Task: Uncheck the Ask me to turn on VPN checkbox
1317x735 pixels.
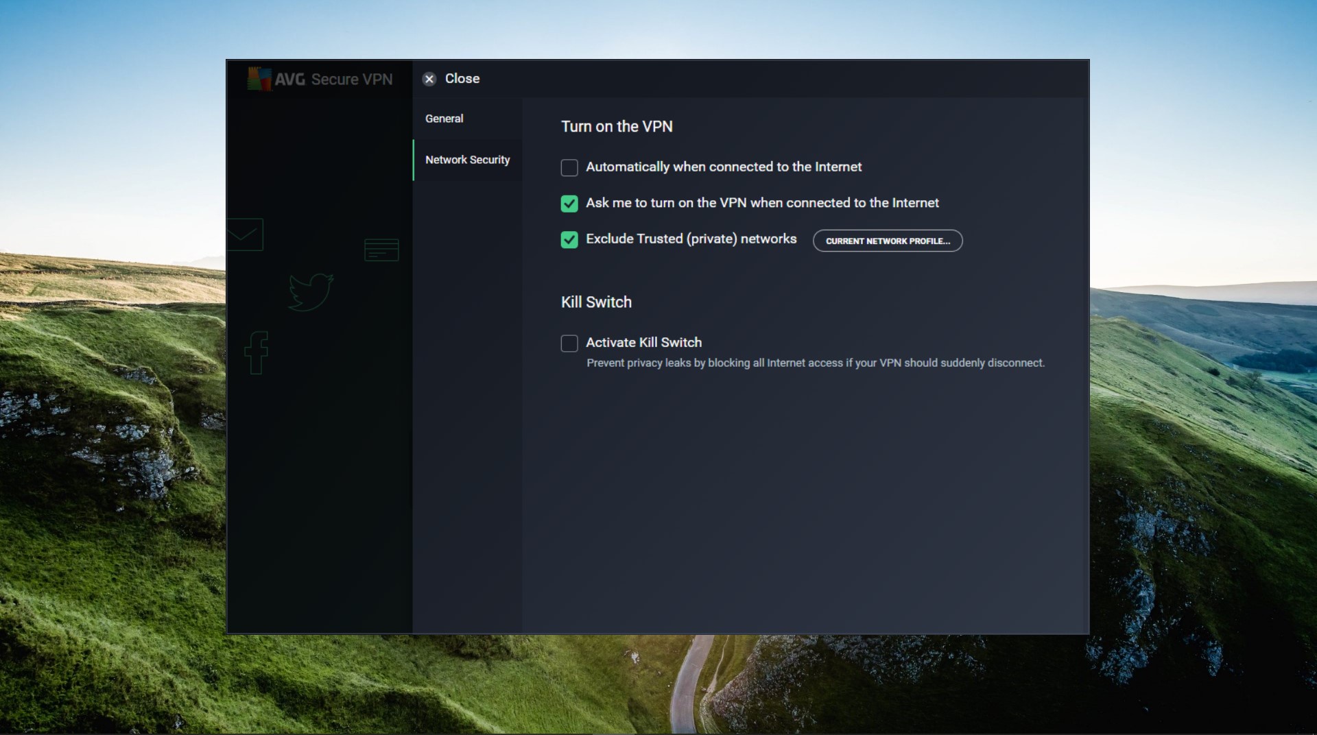Action: pyautogui.click(x=569, y=204)
